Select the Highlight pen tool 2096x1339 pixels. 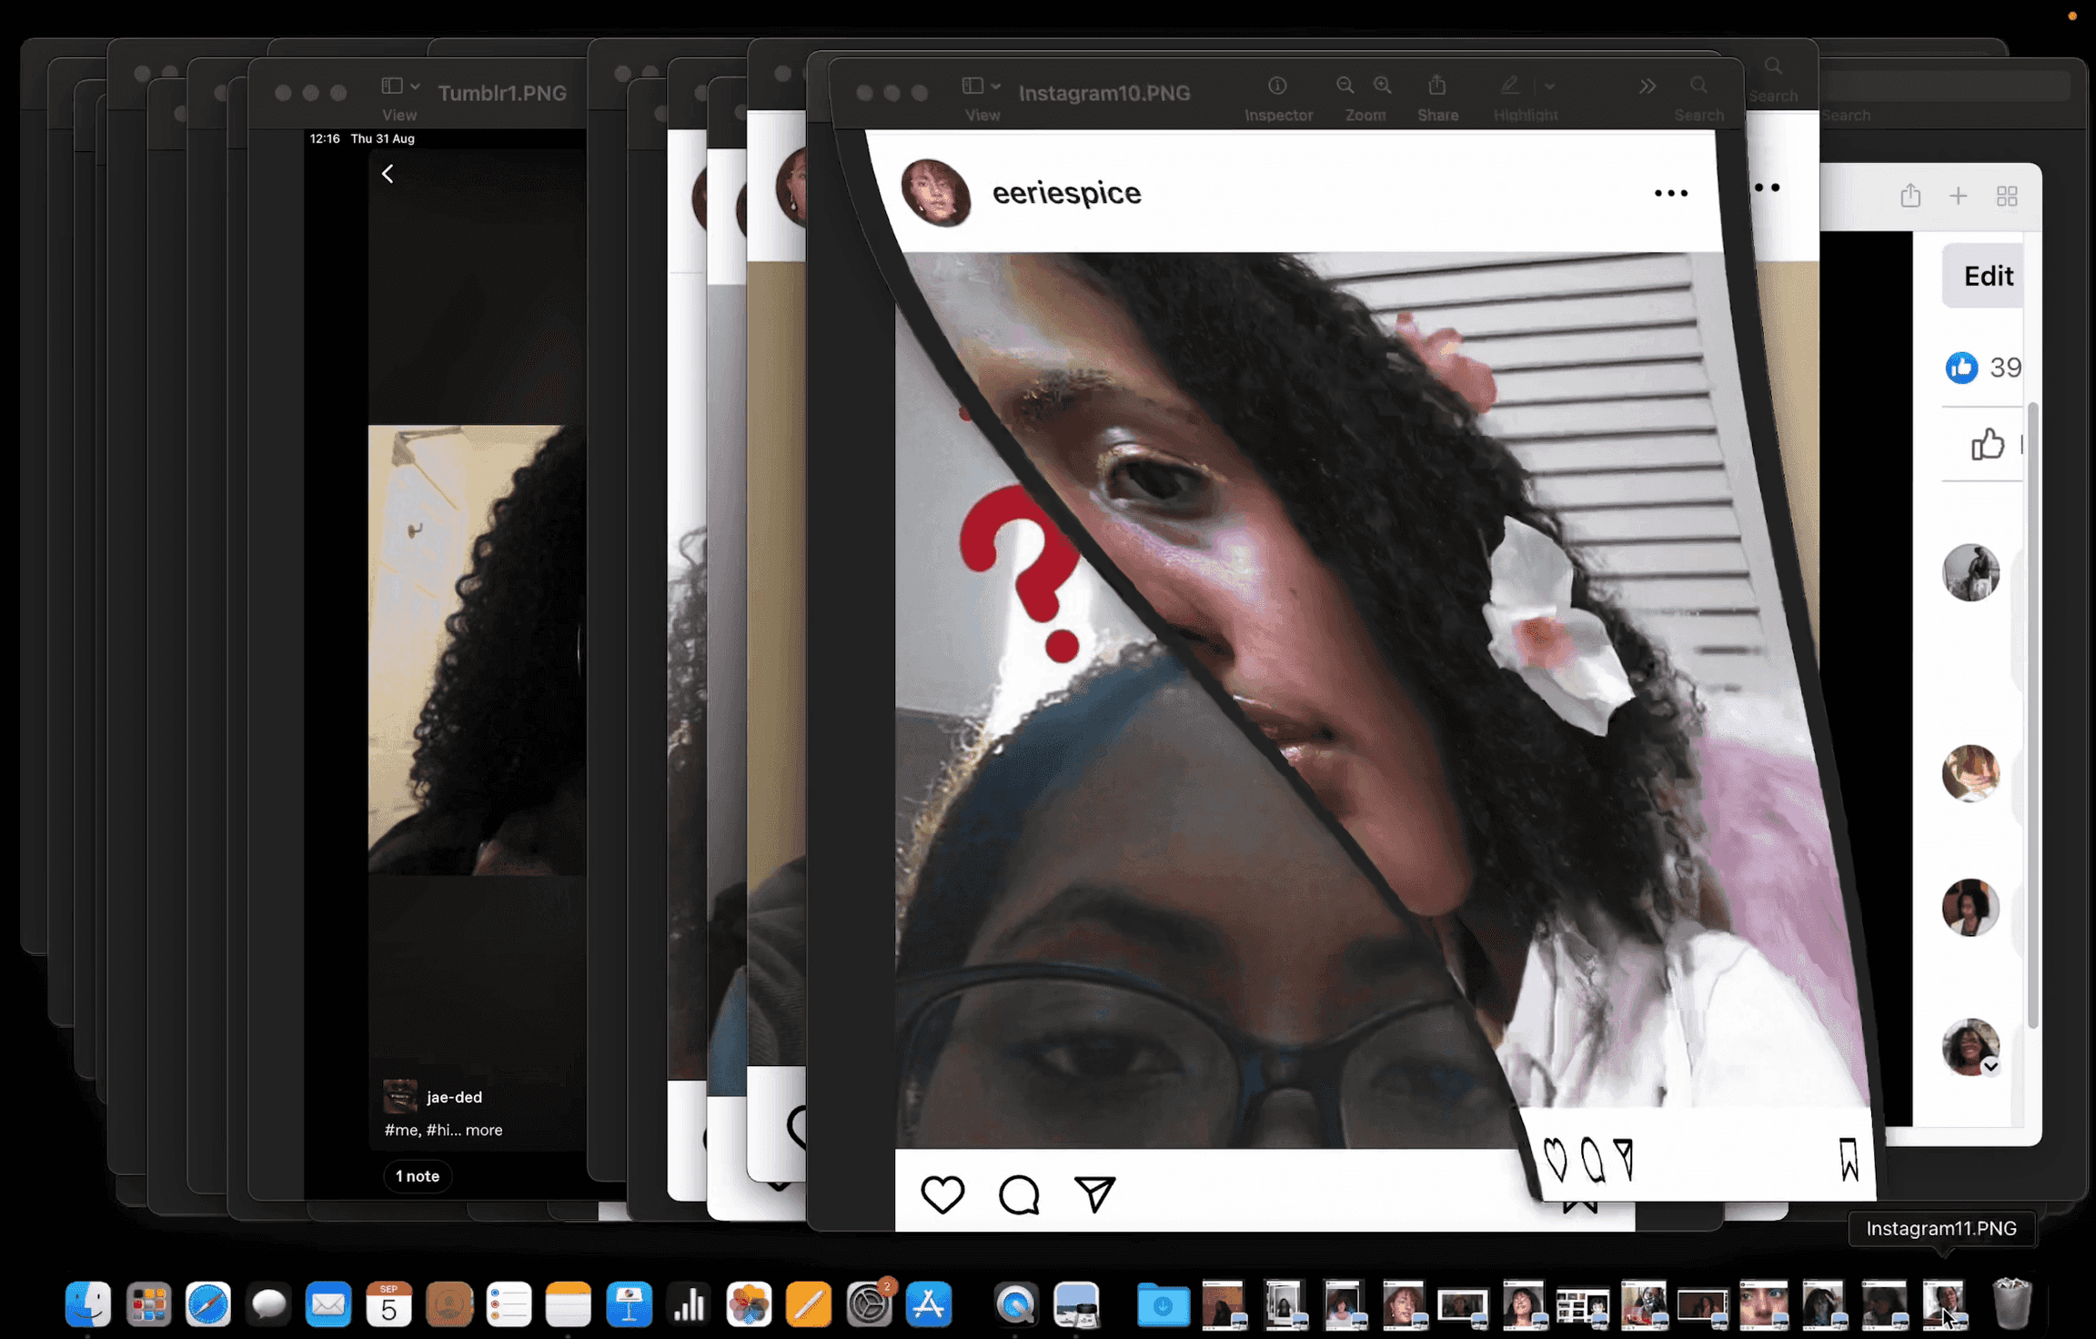[x=1510, y=86]
